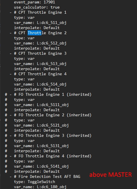137x189 pixels.
Task: Click the highlighted "Thrott" text selection
Action: 35,33
